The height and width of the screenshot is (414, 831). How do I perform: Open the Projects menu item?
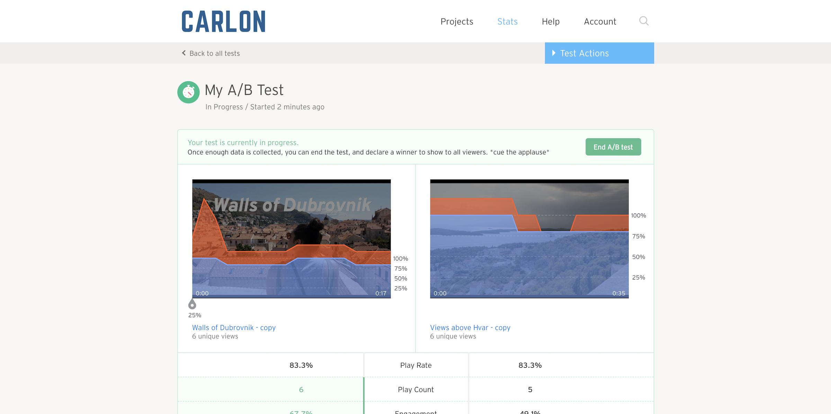[x=456, y=21]
